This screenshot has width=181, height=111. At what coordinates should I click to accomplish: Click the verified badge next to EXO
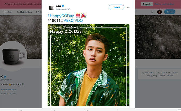(63, 6)
